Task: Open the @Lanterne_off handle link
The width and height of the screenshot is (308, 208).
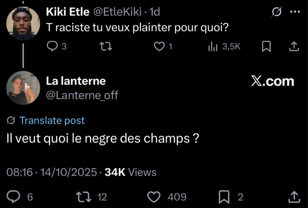Action: coord(82,95)
